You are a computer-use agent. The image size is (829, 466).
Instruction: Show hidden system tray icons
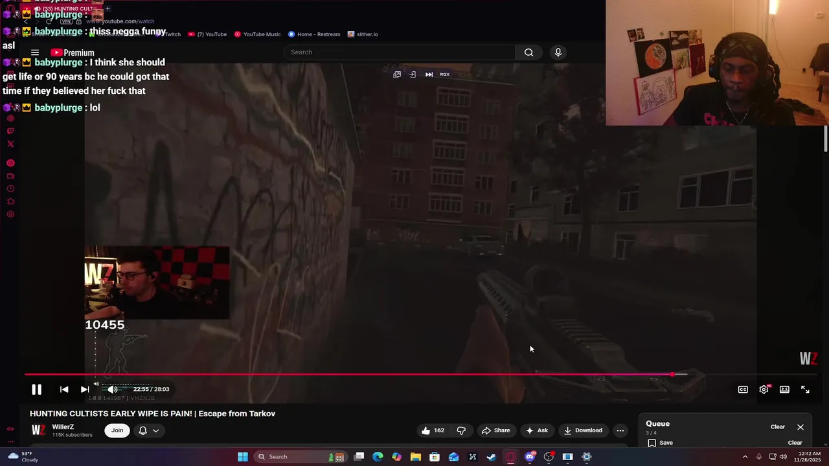tap(745, 457)
